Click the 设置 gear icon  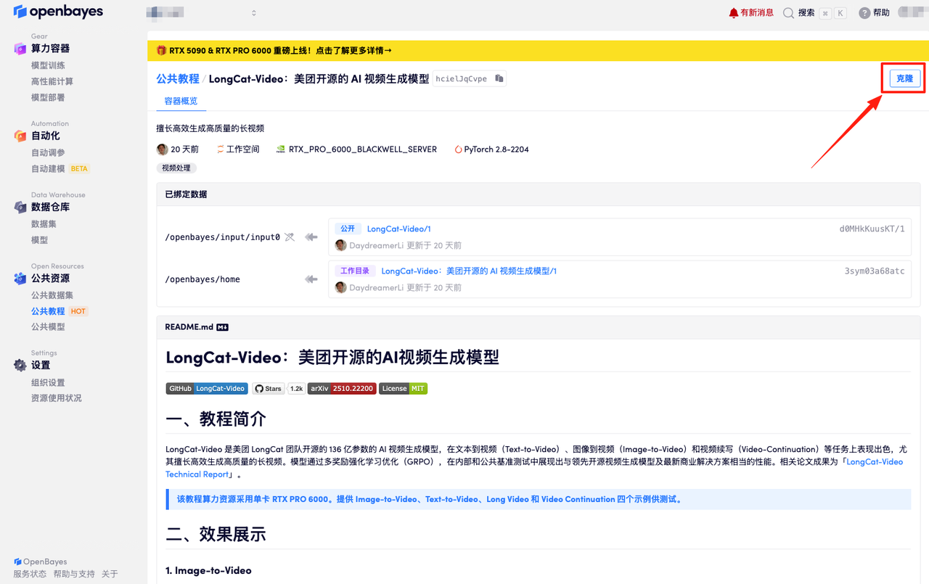[x=20, y=365]
